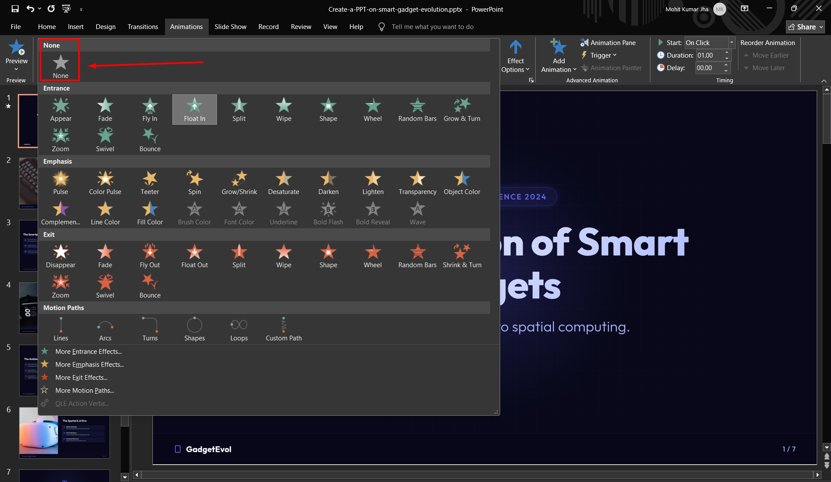Select the Custom Path motion path
831x482 pixels.
[284, 329]
